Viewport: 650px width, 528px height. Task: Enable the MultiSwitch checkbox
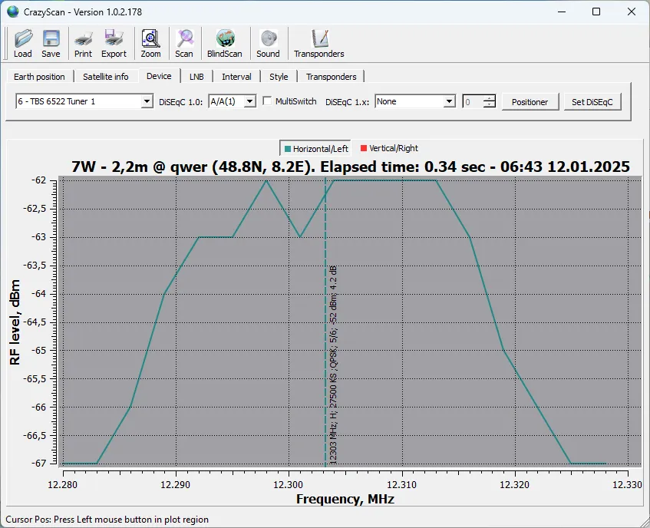(x=268, y=101)
